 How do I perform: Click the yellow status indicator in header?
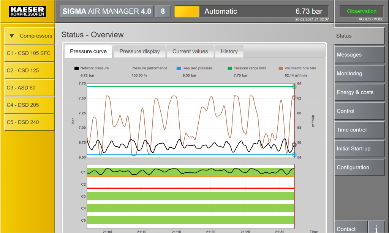tap(187, 11)
